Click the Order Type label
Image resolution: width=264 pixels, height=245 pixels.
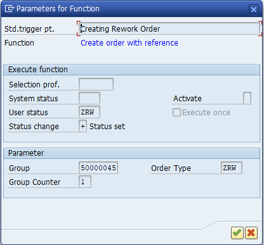(171, 168)
